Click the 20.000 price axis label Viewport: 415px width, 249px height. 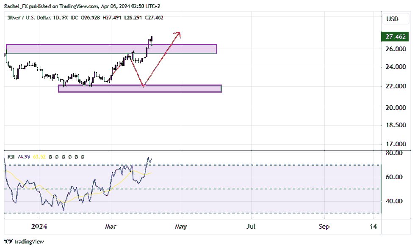(x=396, y=107)
